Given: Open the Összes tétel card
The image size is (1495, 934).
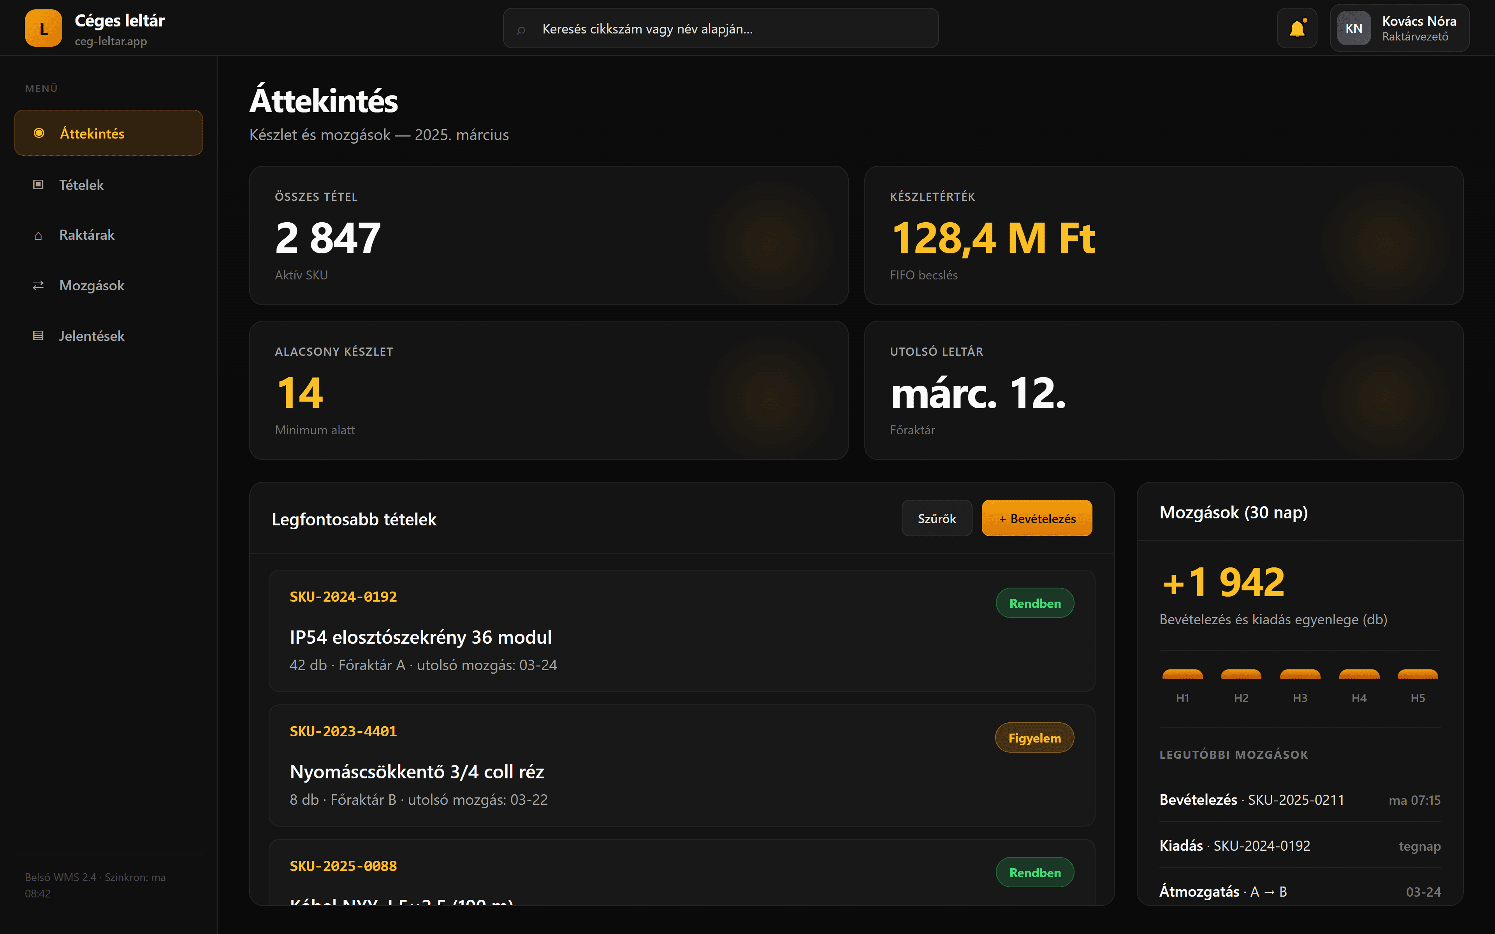Looking at the screenshot, I should [549, 235].
